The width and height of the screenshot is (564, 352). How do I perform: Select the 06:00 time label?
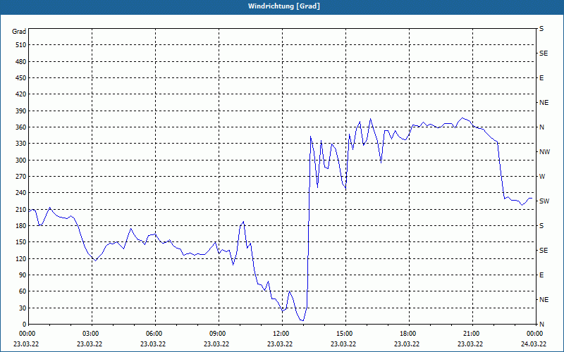tap(155, 334)
